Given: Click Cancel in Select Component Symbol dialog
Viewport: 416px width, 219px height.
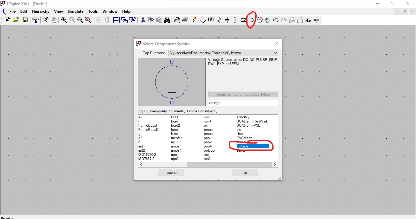Looking at the screenshot, I should [171, 173].
